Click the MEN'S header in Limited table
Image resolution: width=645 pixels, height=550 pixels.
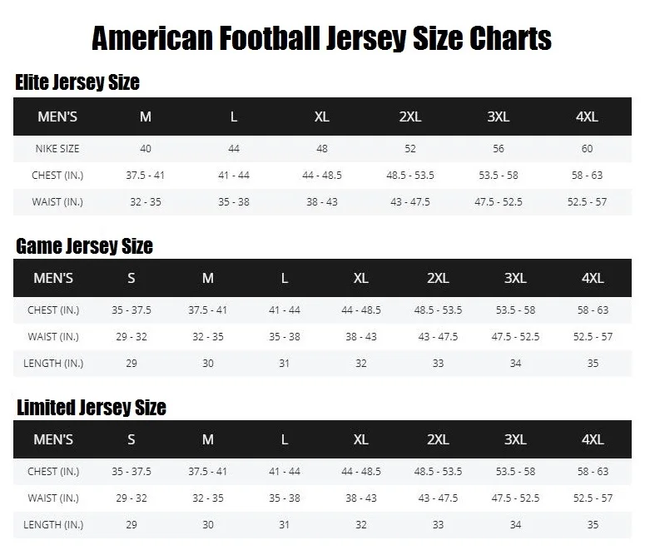click(53, 439)
